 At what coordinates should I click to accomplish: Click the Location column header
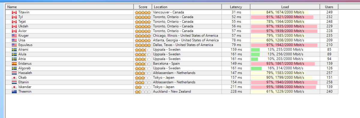(187, 7)
